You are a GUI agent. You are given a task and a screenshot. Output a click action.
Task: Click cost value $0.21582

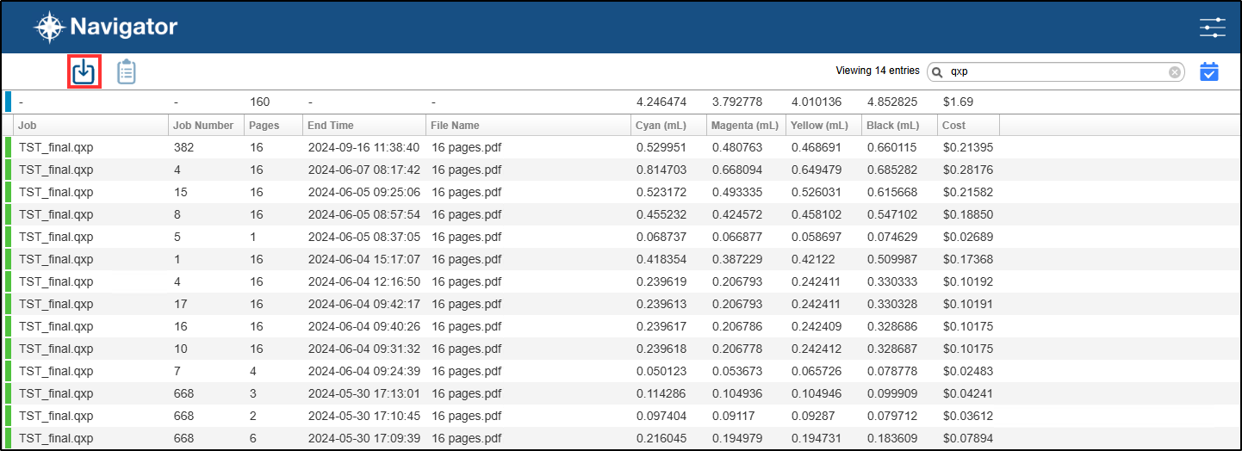(968, 192)
